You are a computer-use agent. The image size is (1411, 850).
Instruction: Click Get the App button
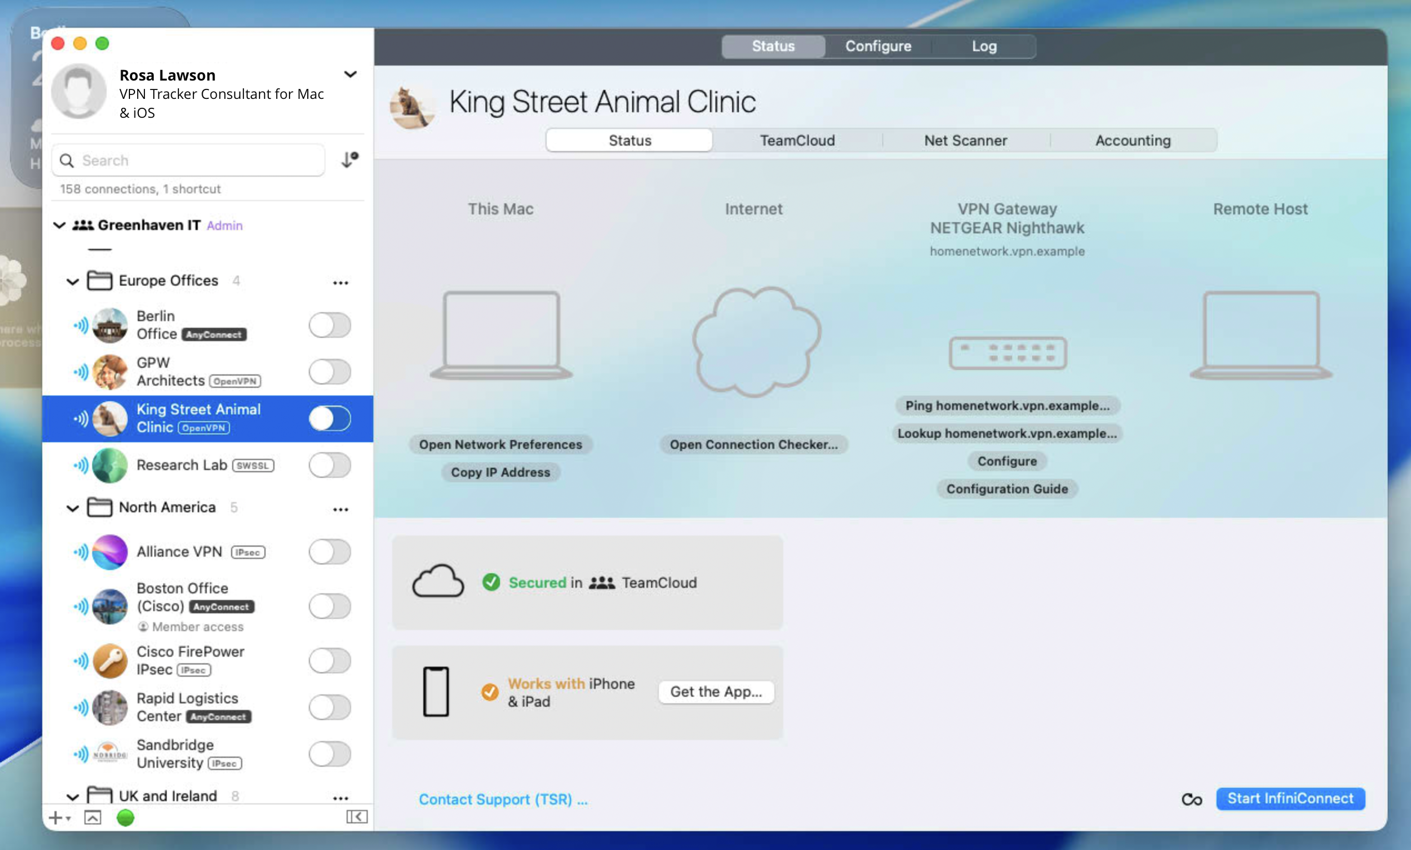716,692
